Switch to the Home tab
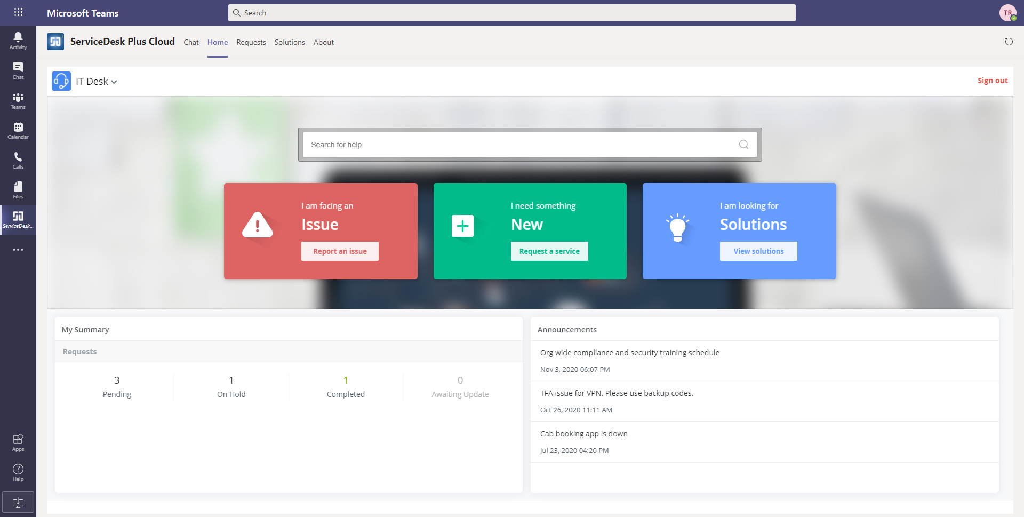Screen dimensions: 1024x517 click(x=218, y=42)
